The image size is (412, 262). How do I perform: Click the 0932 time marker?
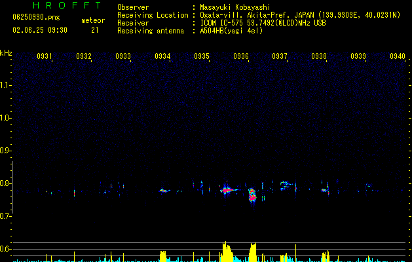point(84,56)
